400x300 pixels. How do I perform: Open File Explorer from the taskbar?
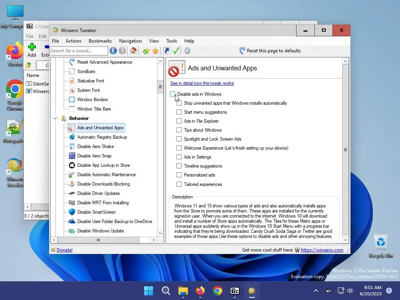click(183, 291)
